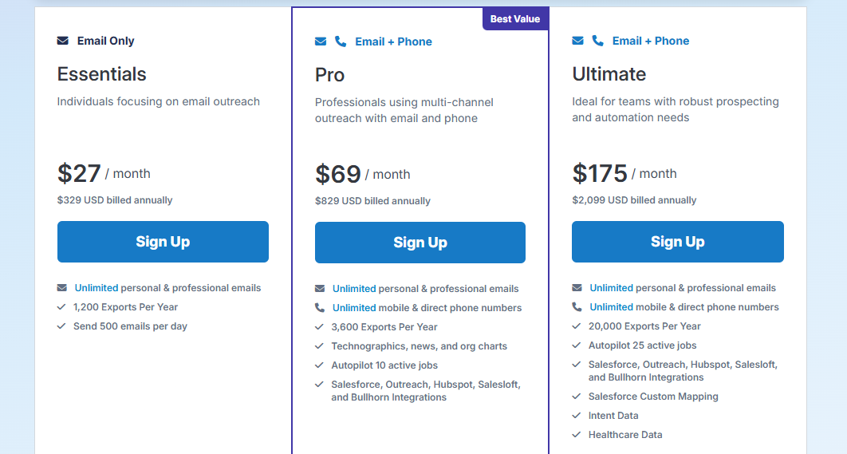Click Unlimited link in Essentials emails feature
The height and width of the screenshot is (454, 847).
97,288
